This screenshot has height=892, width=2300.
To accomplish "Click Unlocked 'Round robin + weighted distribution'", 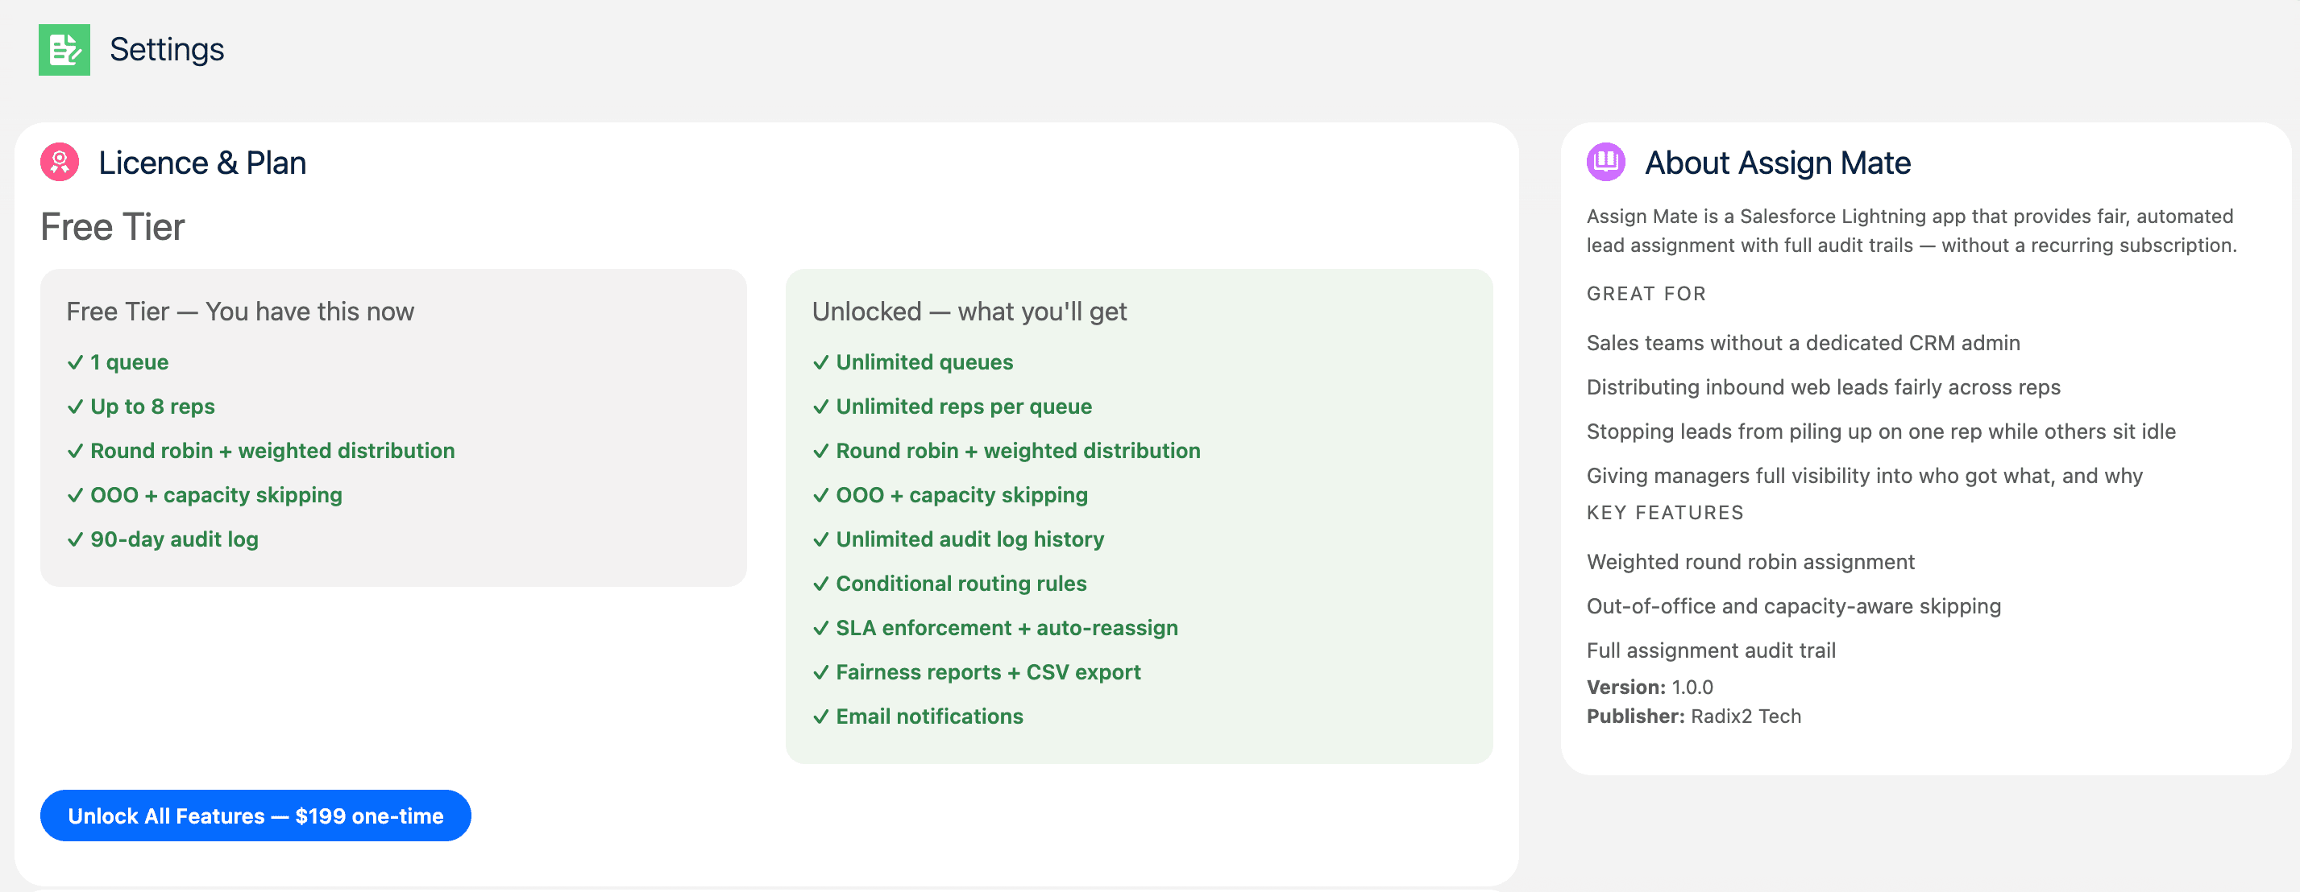I will [x=1007, y=451].
